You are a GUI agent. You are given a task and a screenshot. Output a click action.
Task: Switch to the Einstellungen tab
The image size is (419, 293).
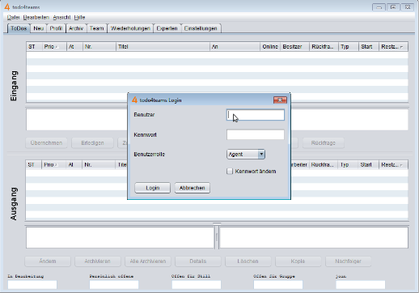tap(201, 28)
